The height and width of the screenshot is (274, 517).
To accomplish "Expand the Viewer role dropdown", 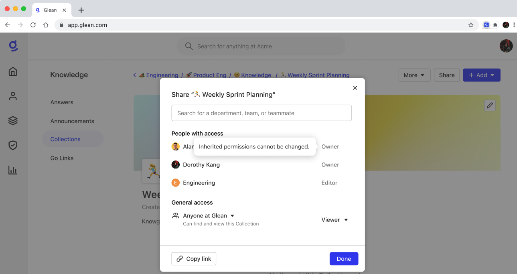I will tap(335, 220).
